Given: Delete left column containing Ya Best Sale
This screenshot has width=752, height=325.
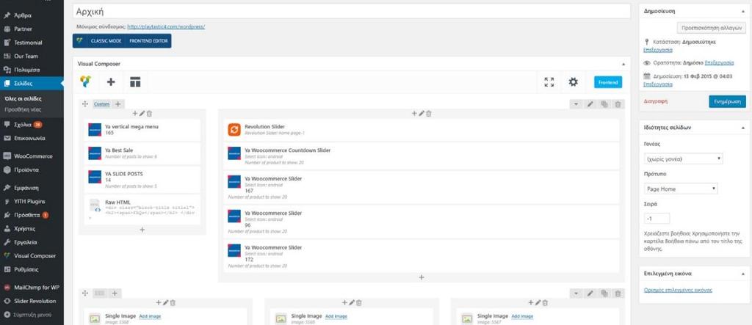Looking at the screenshot, I should click(x=149, y=114).
